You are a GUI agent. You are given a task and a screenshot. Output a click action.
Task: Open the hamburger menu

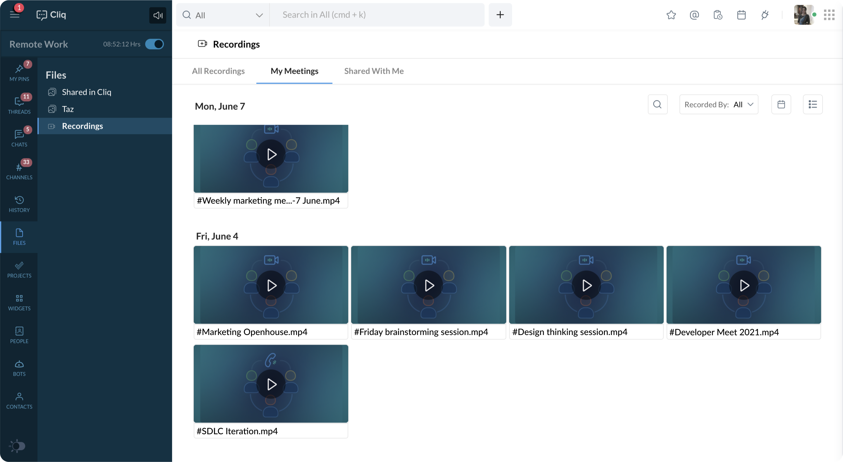pyautogui.click(x=15, y=15)
